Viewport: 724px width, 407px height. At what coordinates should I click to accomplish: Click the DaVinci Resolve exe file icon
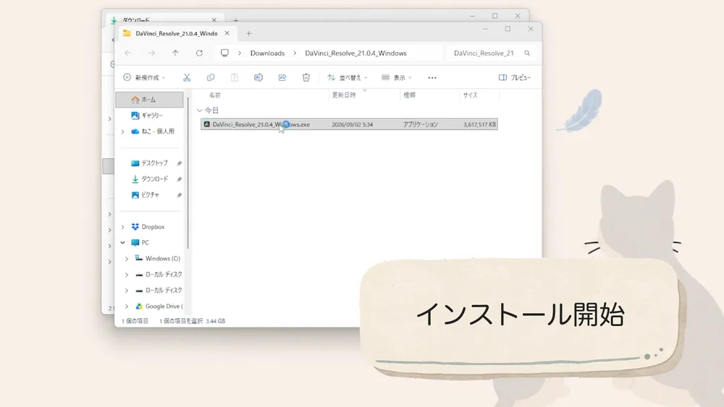207,124
